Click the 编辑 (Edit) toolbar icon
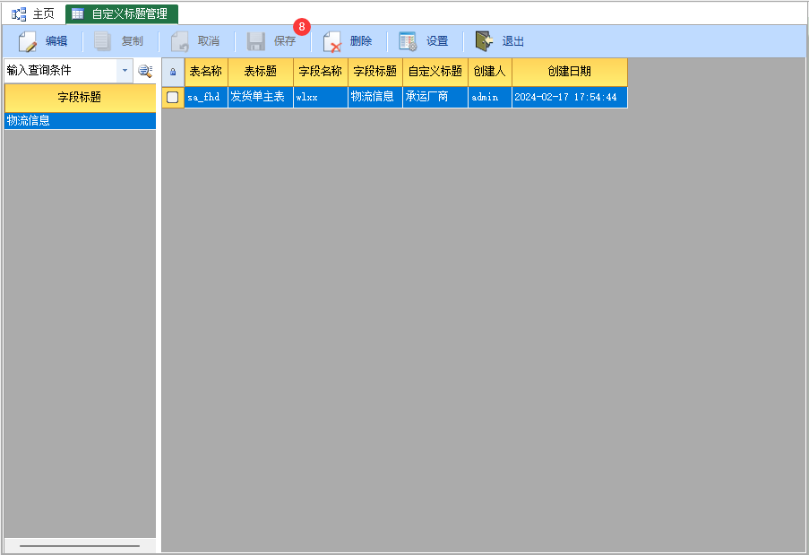The width and height of the screenshot is (809, 555). (28, 41)
